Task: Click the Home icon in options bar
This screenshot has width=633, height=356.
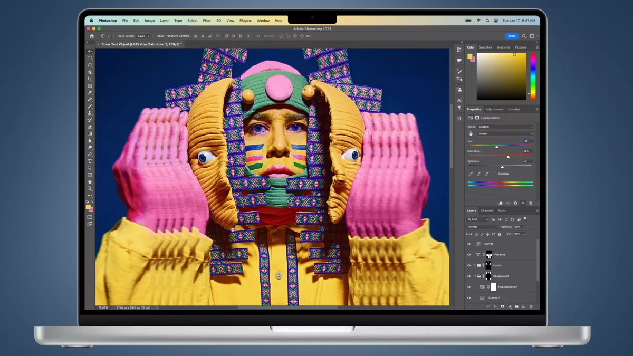Action: [92, 36]
